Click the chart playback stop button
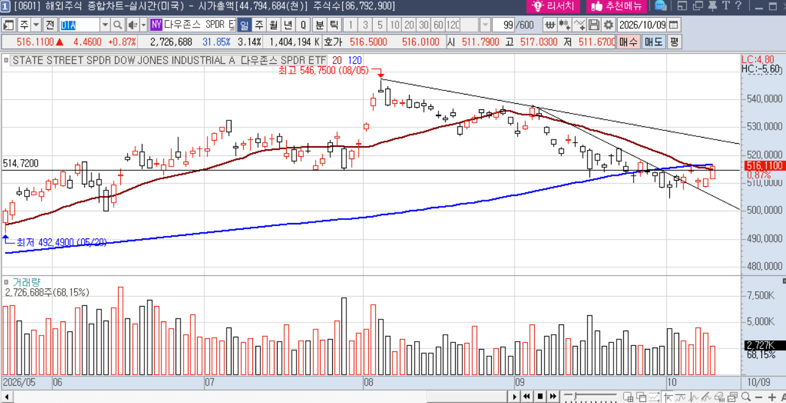 (540, 397)
